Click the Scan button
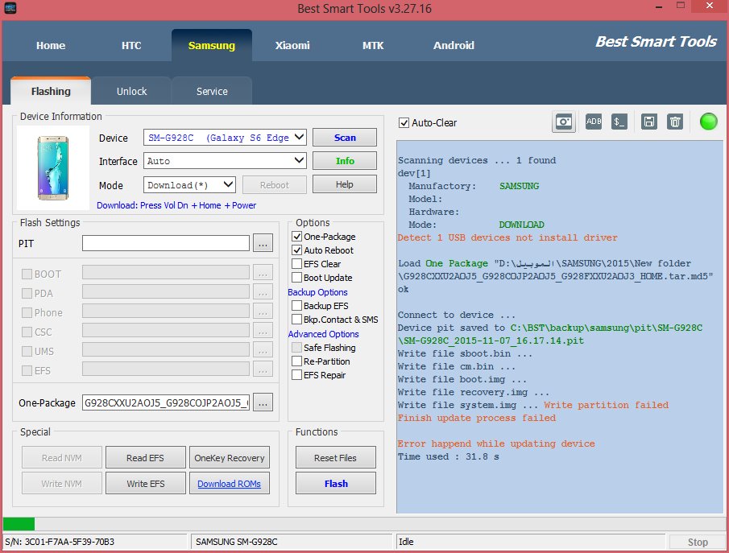Screen dimensions: 729x553 (345, 138)
